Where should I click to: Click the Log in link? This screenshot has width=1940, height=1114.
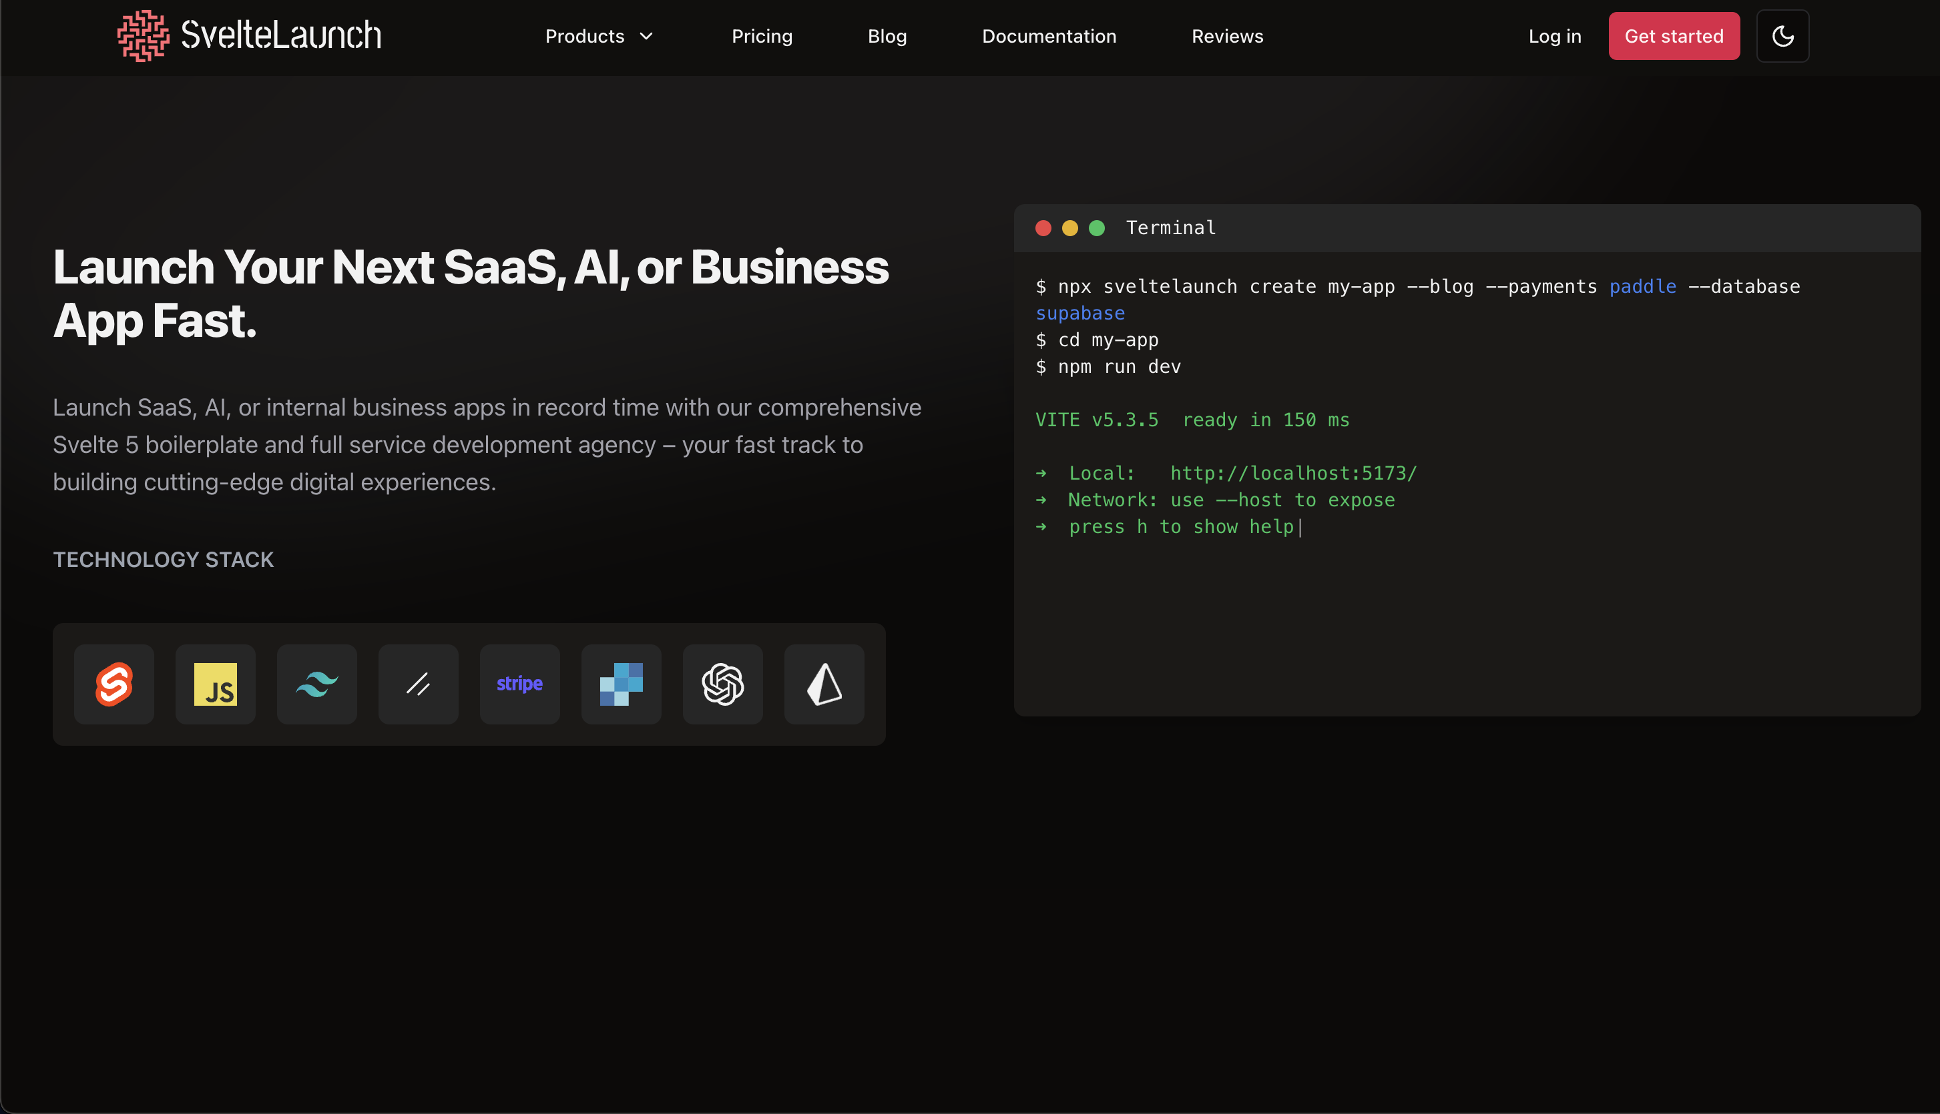pos(1554,36)
